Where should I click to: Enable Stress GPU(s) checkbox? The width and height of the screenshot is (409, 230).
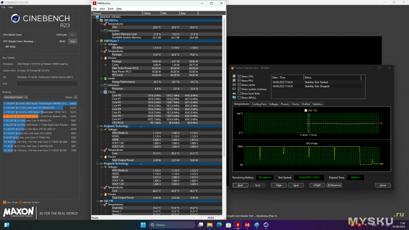click(x=239, y=98)
